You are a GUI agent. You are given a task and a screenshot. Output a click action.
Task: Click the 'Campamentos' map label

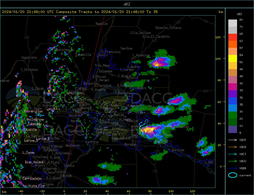[121, 138]
